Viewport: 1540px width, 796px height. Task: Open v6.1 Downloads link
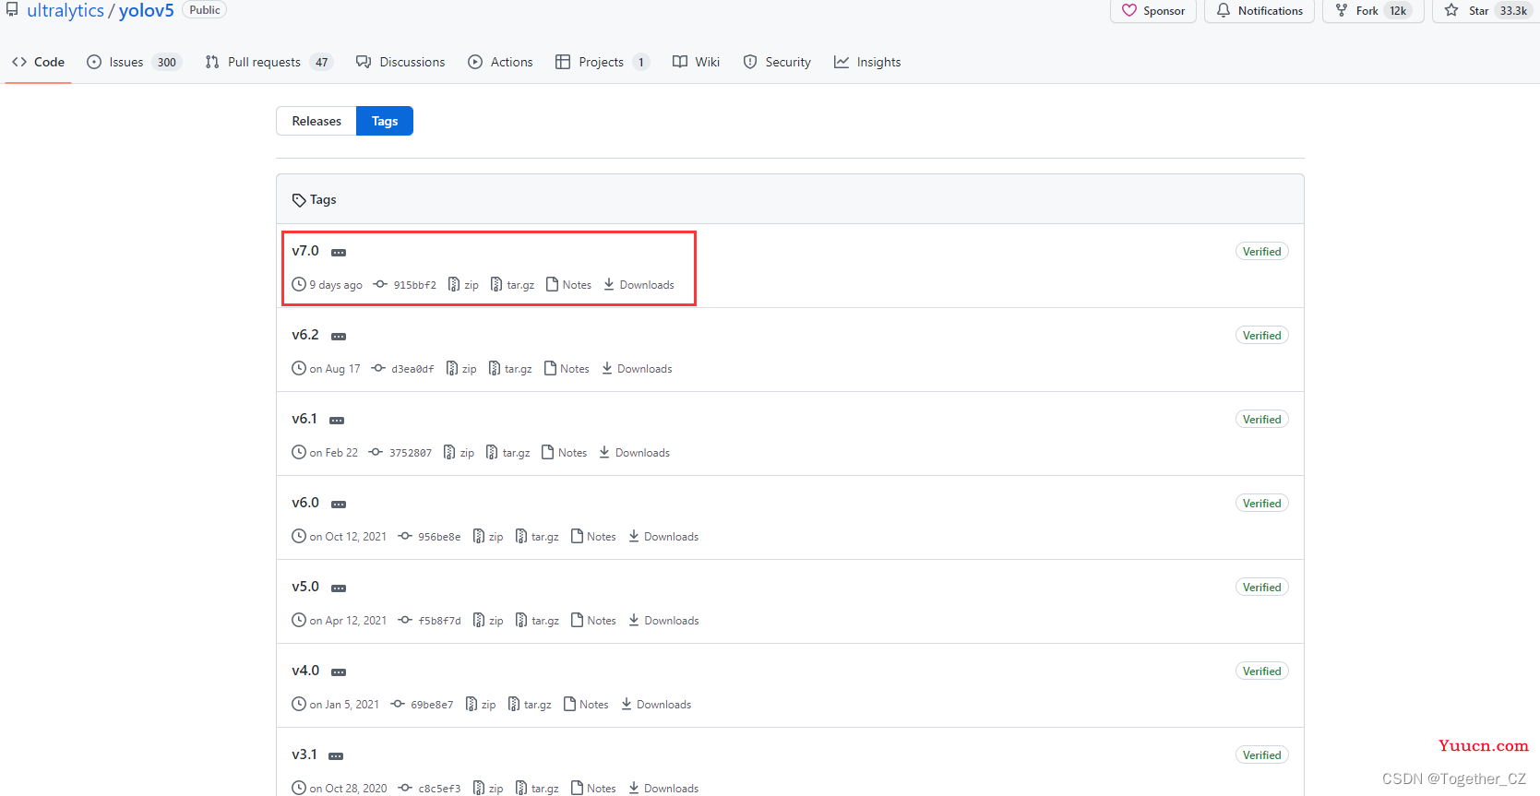click(635, 453)
